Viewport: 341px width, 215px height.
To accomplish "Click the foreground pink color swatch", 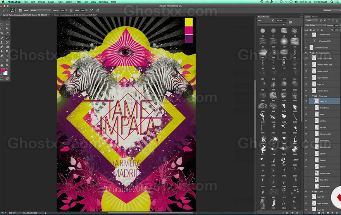I will (x=3, y=70).
